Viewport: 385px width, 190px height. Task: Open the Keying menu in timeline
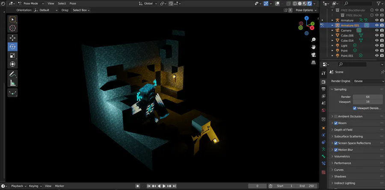coord(35,186)
